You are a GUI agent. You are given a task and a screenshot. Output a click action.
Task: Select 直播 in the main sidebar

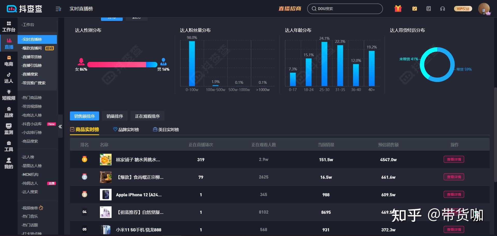pyautogui.click(x=9, y=44)
